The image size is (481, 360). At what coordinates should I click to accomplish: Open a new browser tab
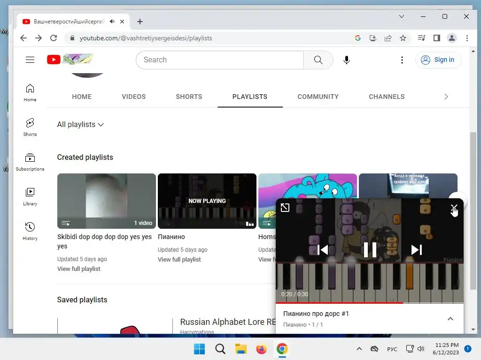pos(140,22)
